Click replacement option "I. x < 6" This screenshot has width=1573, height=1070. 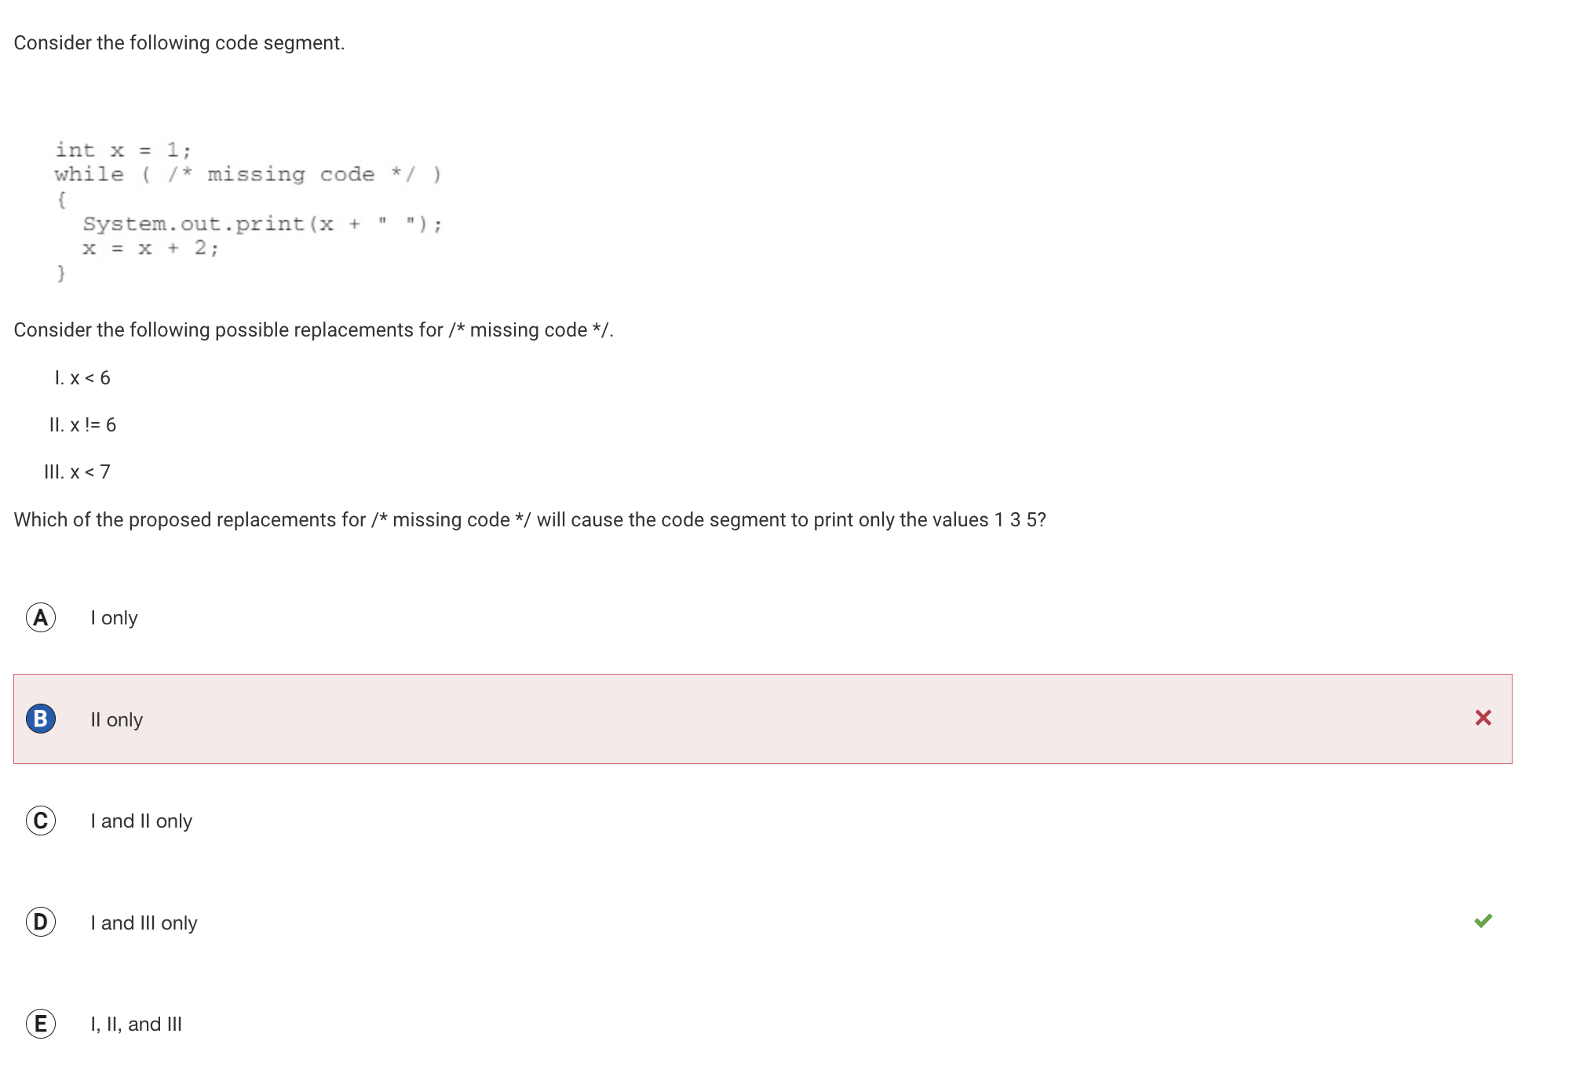coord(82,378)
